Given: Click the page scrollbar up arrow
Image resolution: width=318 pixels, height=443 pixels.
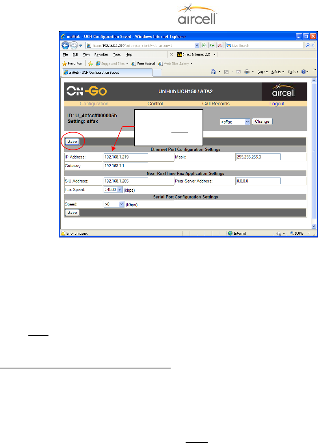Looking at the screenshot, I should [314, 80].
